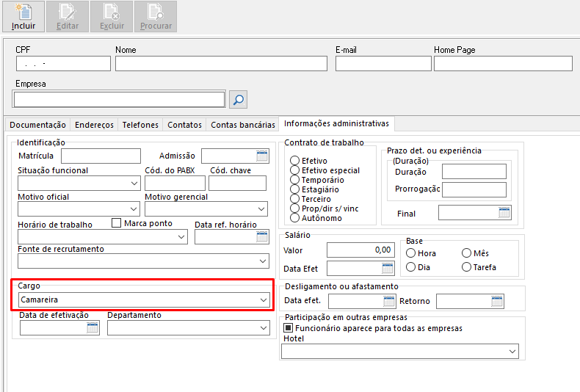Open the Motivo oficial dropdown
The image size is (580, 392).
click(134, 209)
